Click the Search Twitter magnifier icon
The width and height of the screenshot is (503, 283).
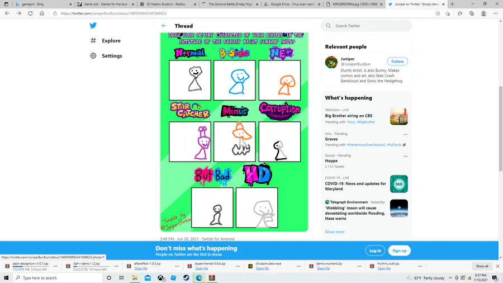pos(328,26)
